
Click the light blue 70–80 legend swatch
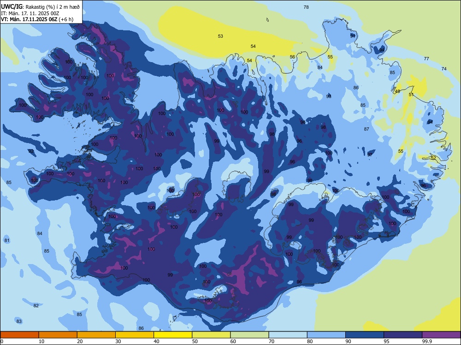288,335
